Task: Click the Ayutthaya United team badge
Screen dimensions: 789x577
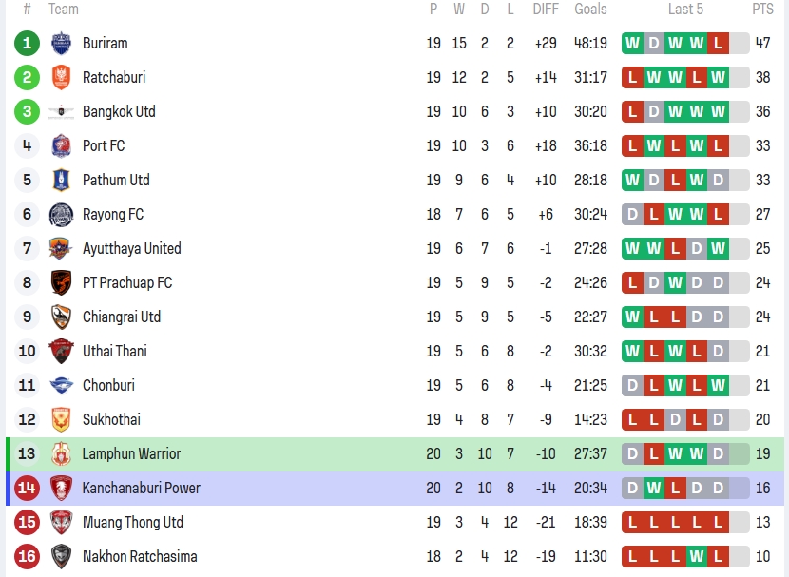Action: tap(61, 248)
